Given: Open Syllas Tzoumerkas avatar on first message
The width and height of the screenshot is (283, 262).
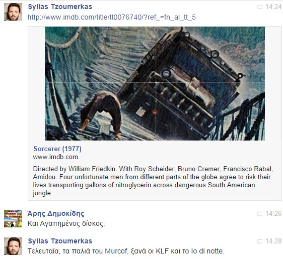Looking at the screenshot, I should click(x=13, y=12).
